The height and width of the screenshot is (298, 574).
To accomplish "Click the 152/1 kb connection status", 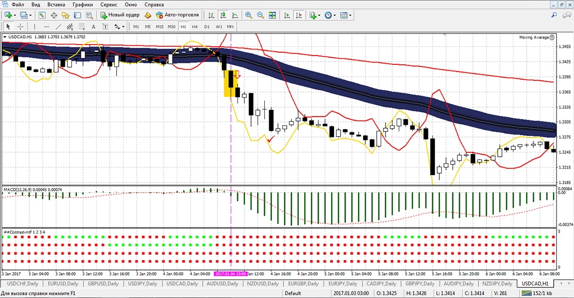I will (537, 293).
